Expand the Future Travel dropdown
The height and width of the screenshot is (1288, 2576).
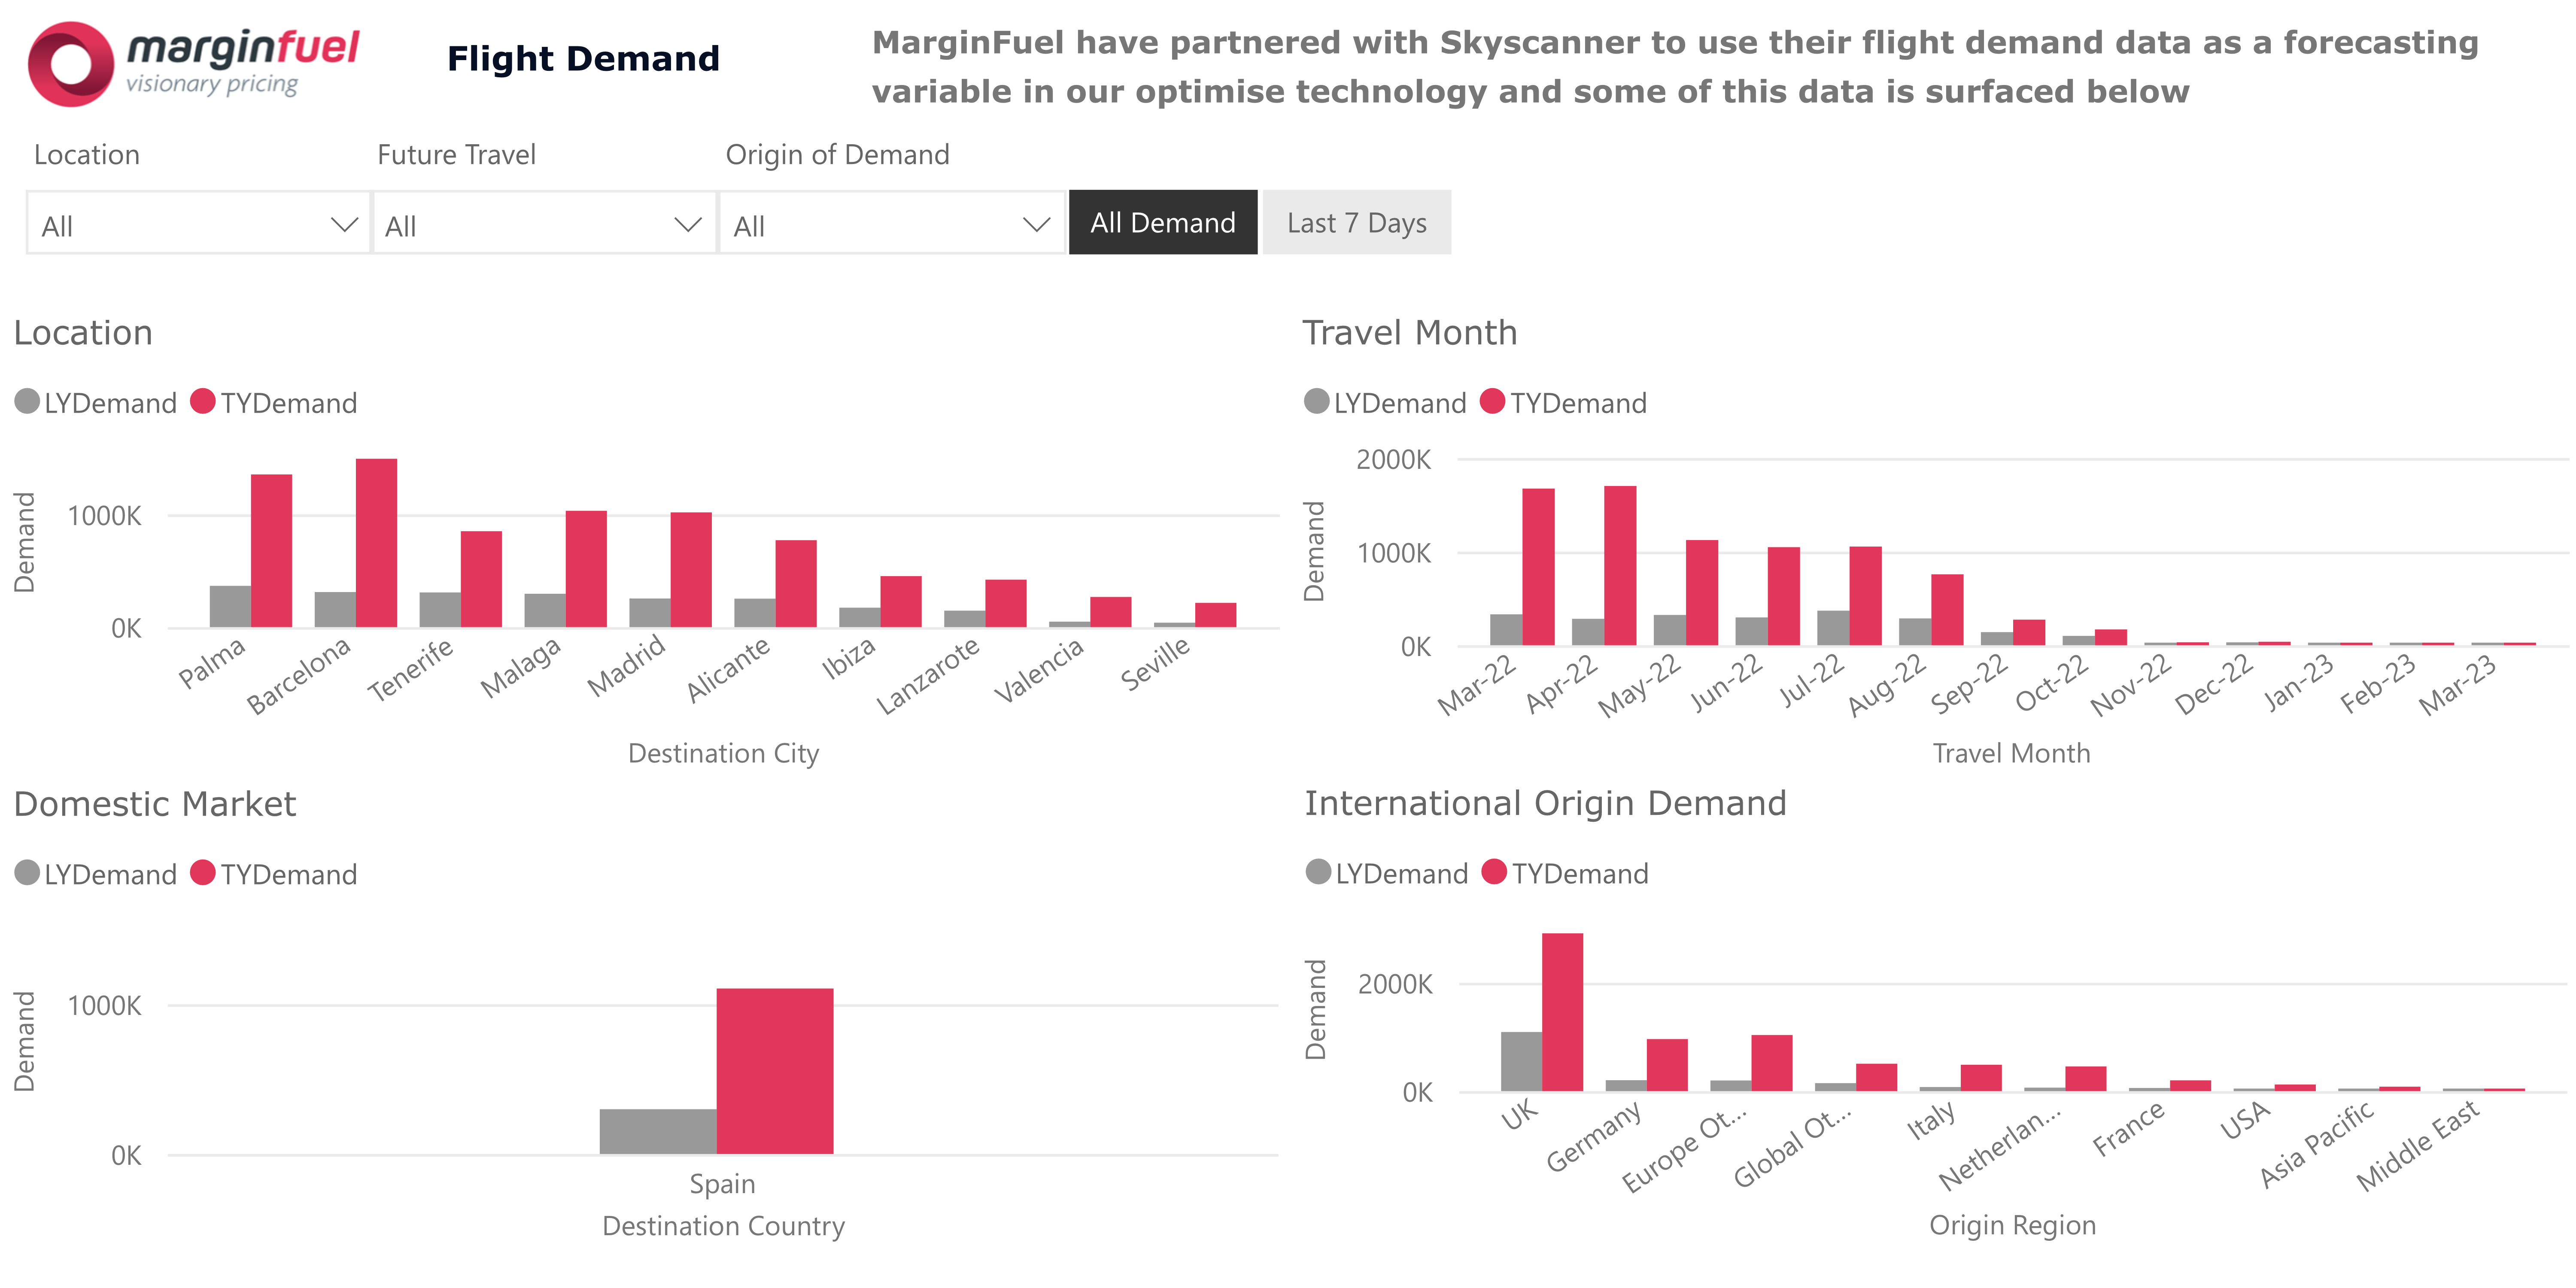click(543, 225)
